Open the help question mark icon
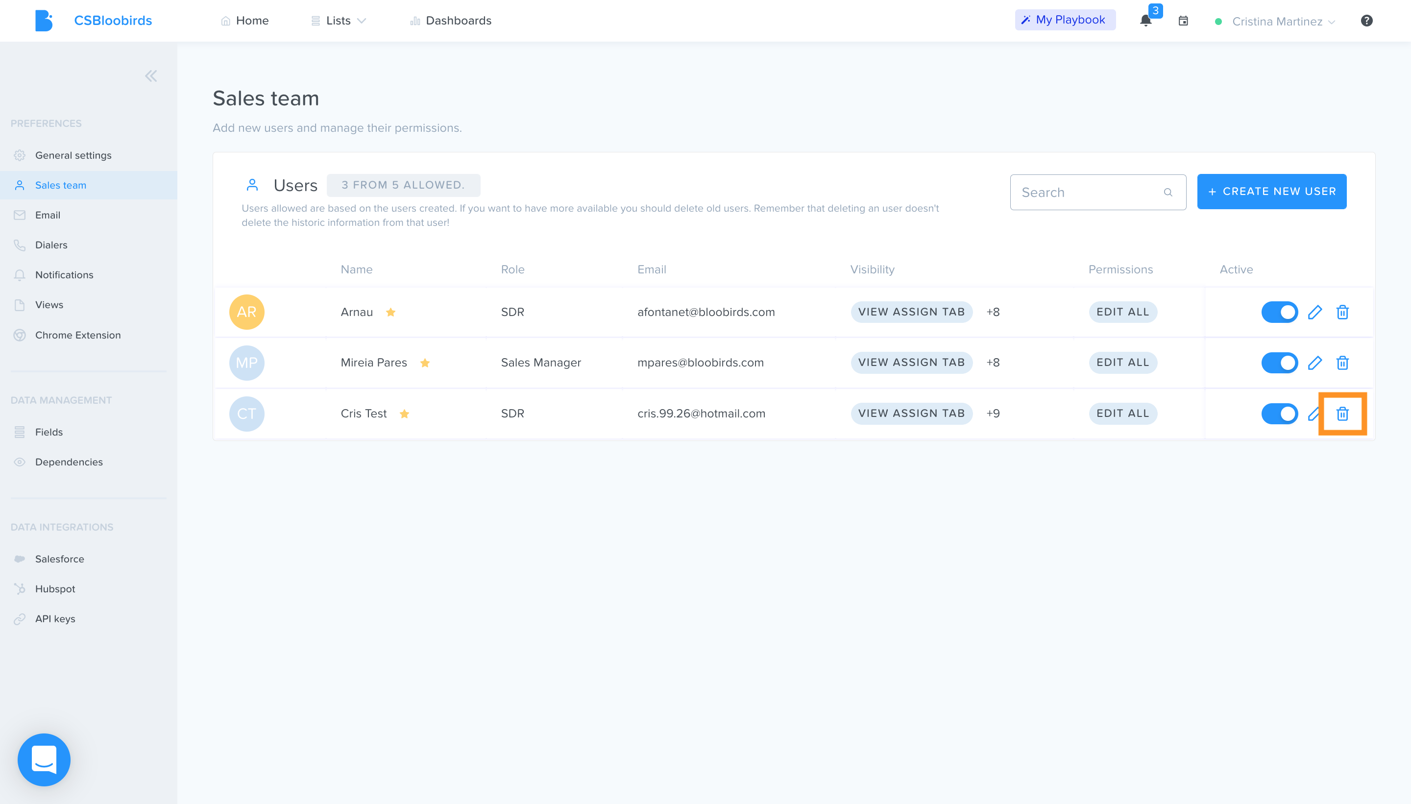Screen dimensions: 1411x804 coord(1366,21)
